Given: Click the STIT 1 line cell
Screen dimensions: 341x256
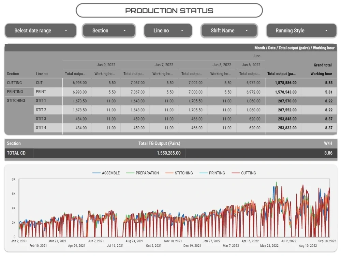Looking at the screenshot, I should 41,100.
